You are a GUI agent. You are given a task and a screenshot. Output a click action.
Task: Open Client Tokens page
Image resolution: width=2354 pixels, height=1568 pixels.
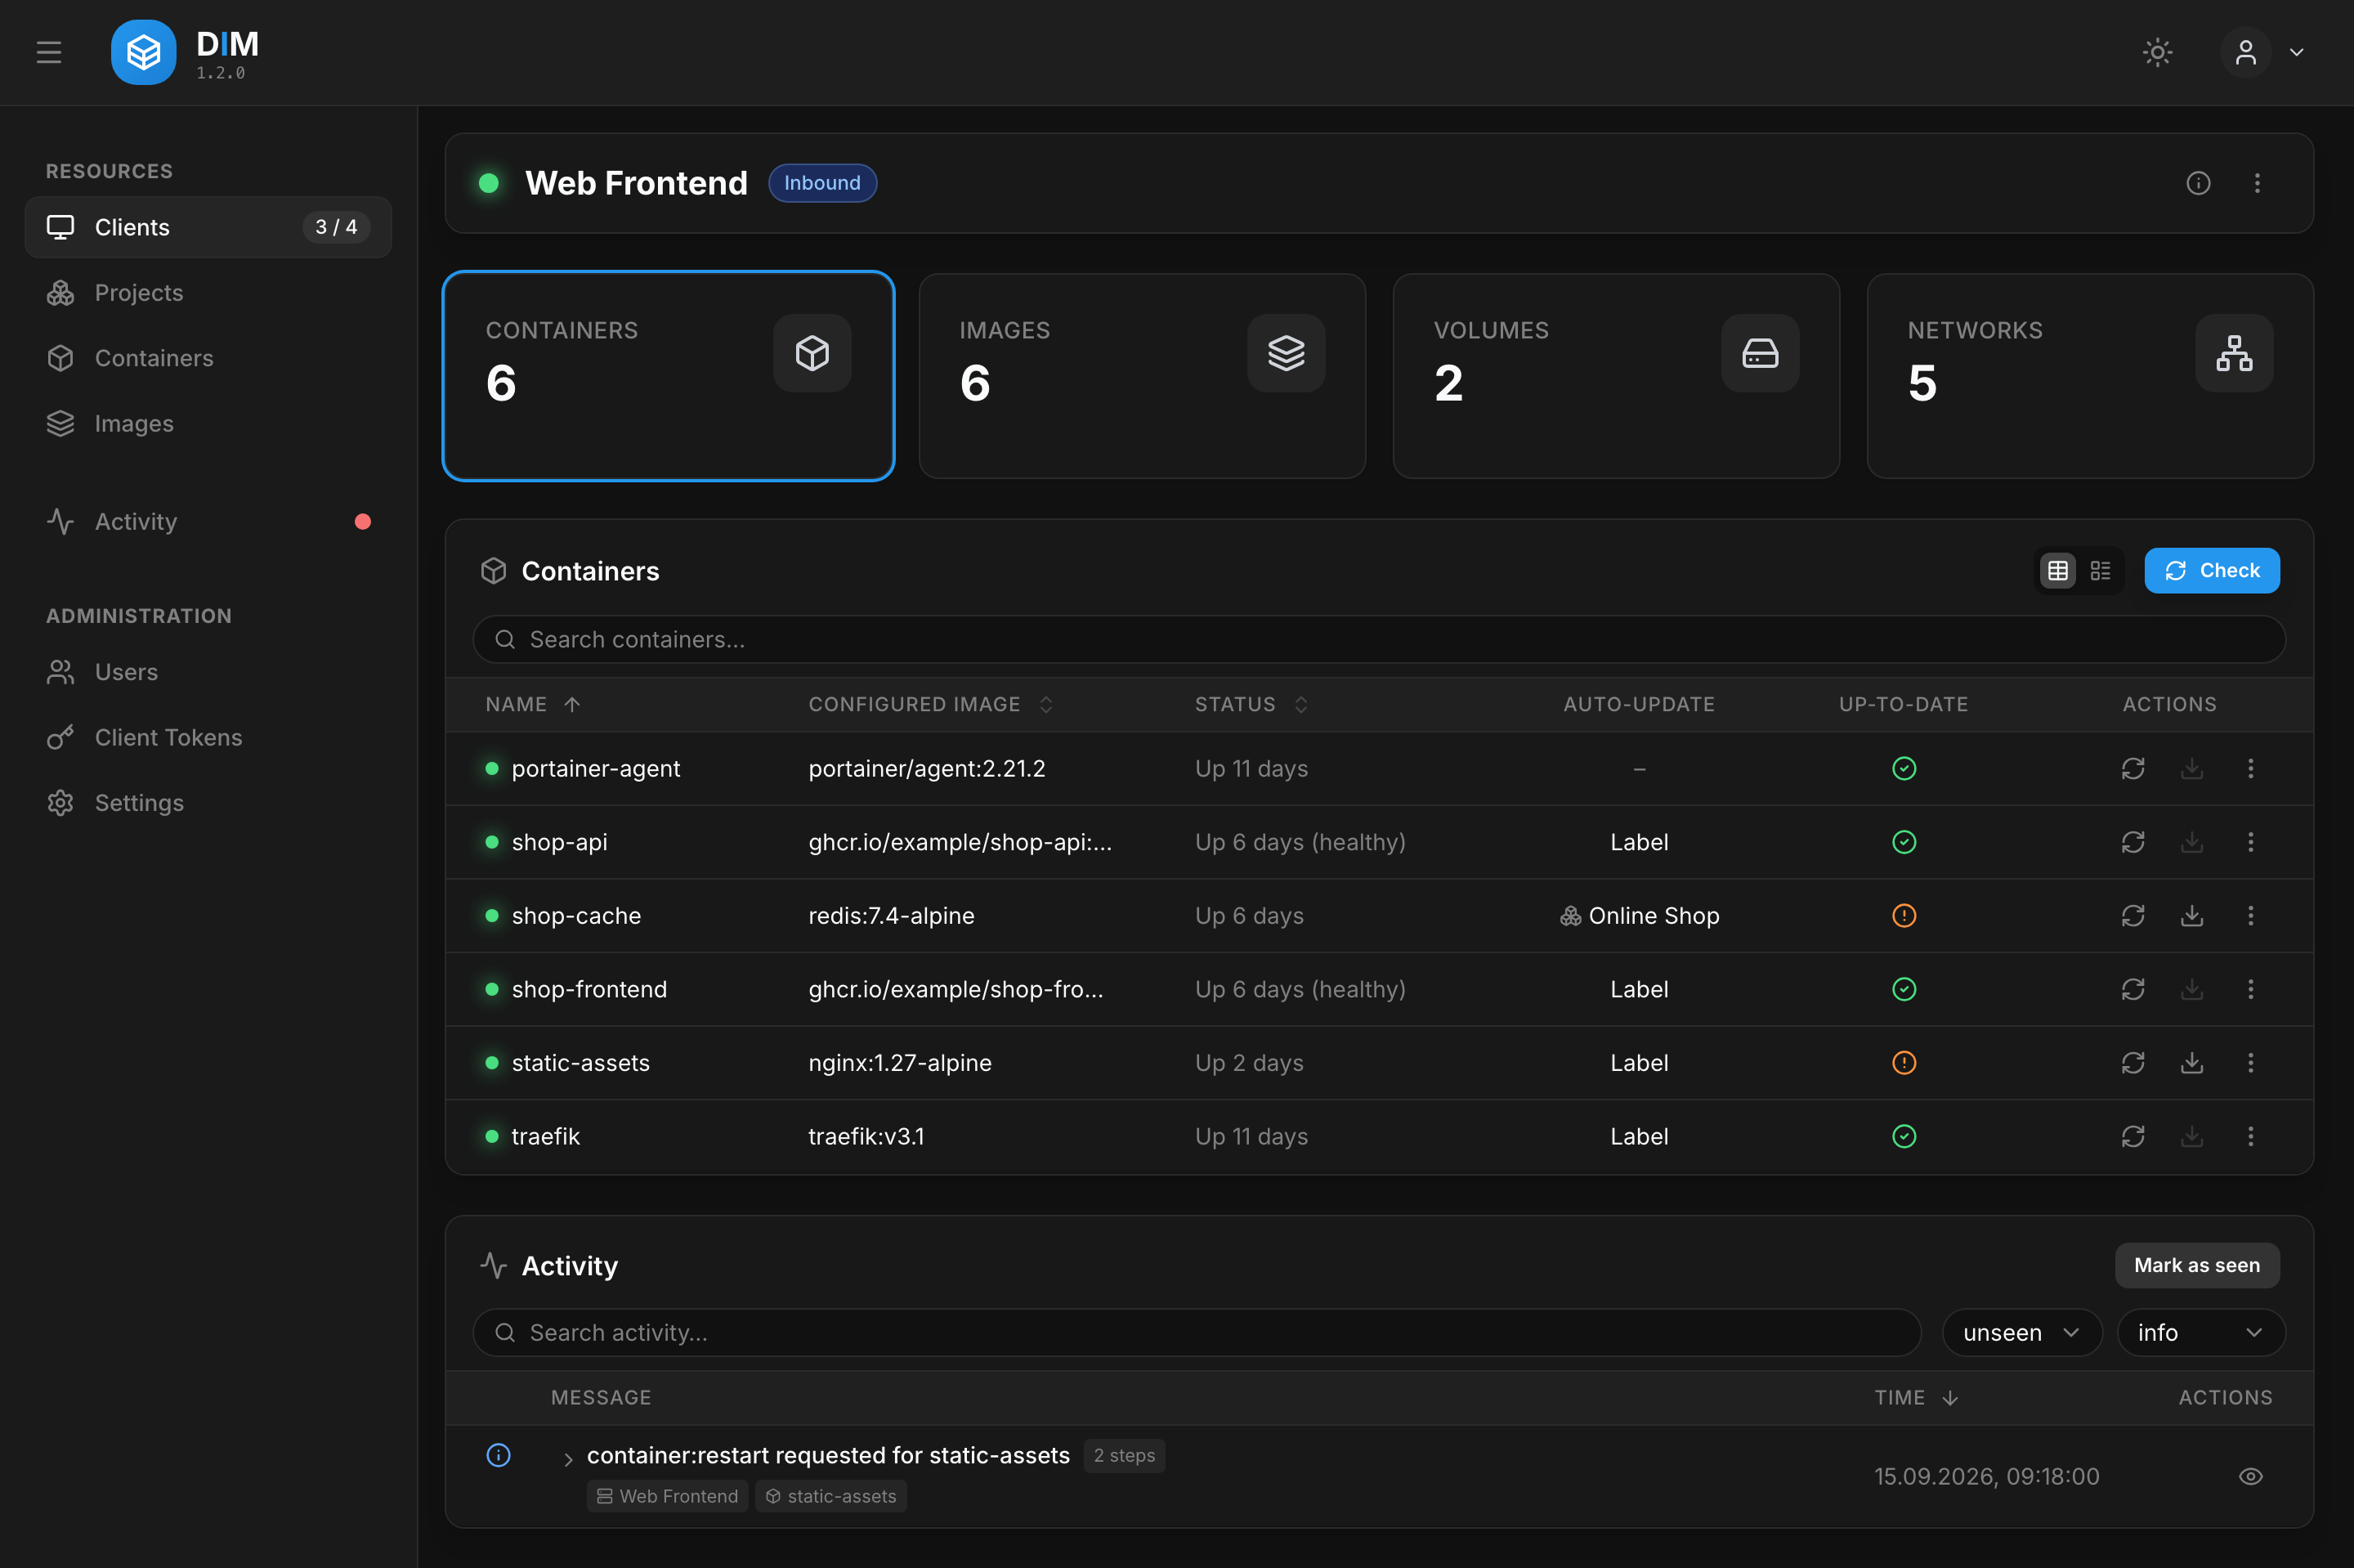click(x=208, y=737)
